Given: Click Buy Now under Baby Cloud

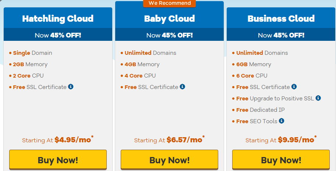Looking at the screenshot, I should [170, 160].
